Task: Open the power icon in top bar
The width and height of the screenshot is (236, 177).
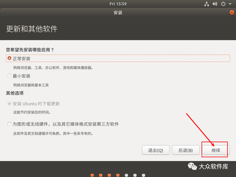Action: click(223, 4)
